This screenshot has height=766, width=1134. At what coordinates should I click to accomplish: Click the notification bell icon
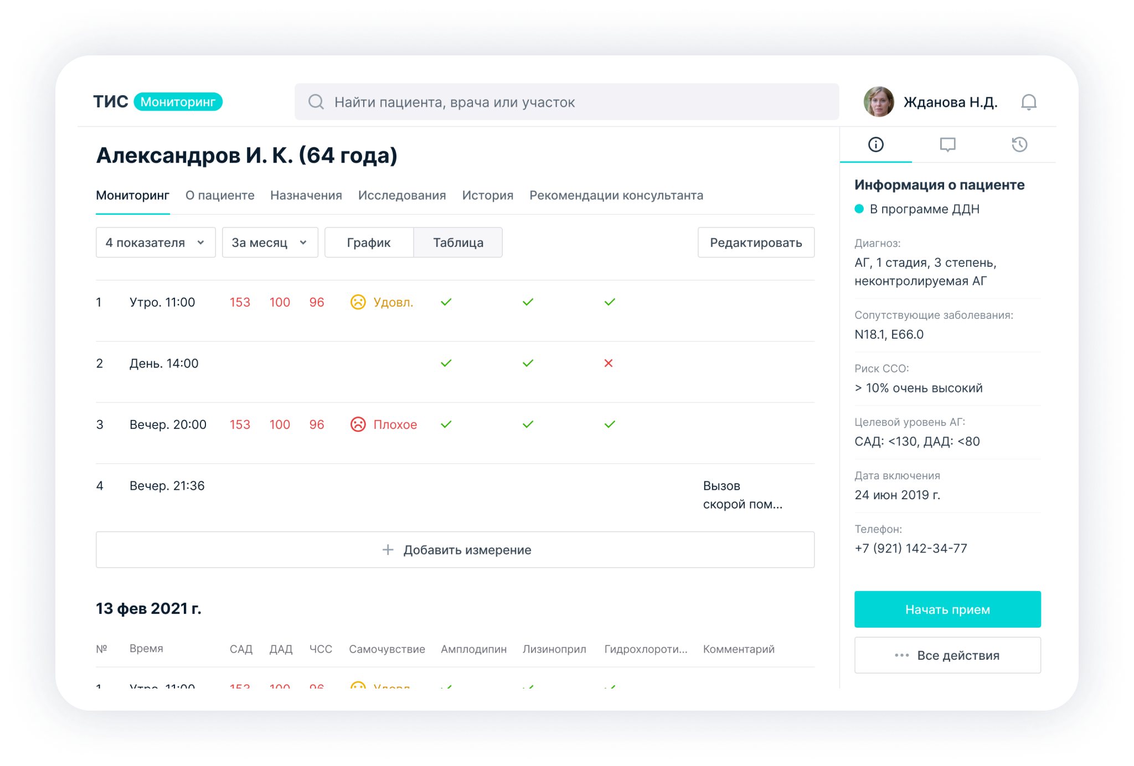pyautogui.click(x=1028, y=102)
